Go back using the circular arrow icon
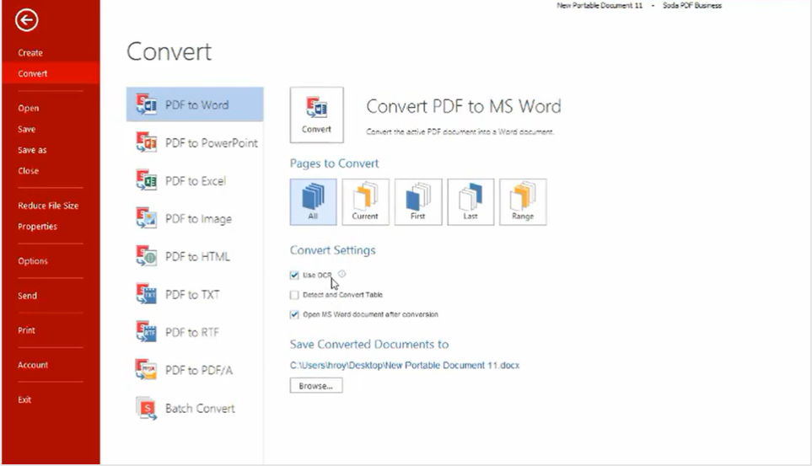812x466 pixels. [x=26, y=20]
